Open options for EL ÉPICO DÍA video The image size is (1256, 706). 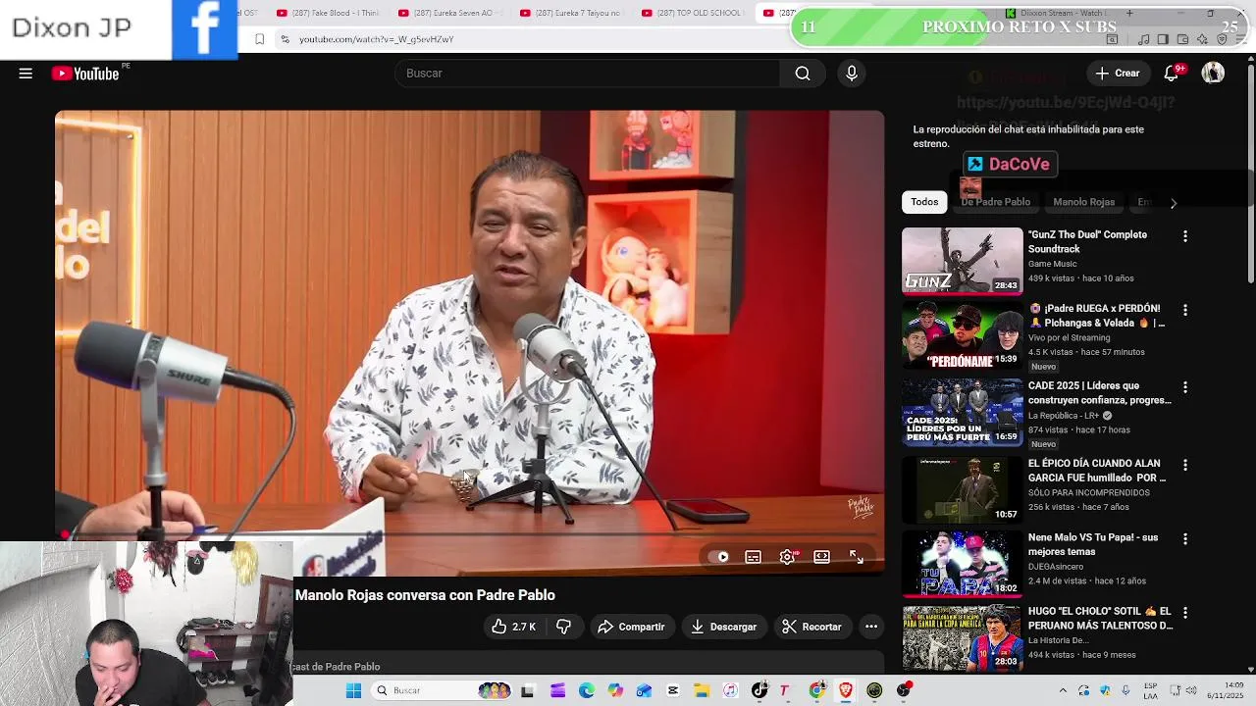1185,465
